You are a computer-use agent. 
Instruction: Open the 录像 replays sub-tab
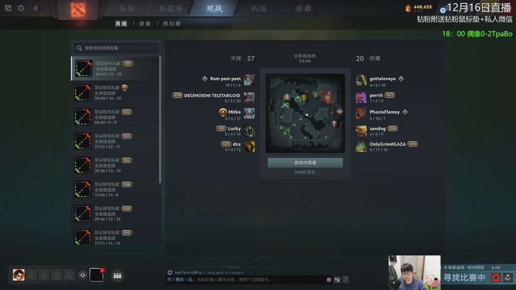pos(144,24)
